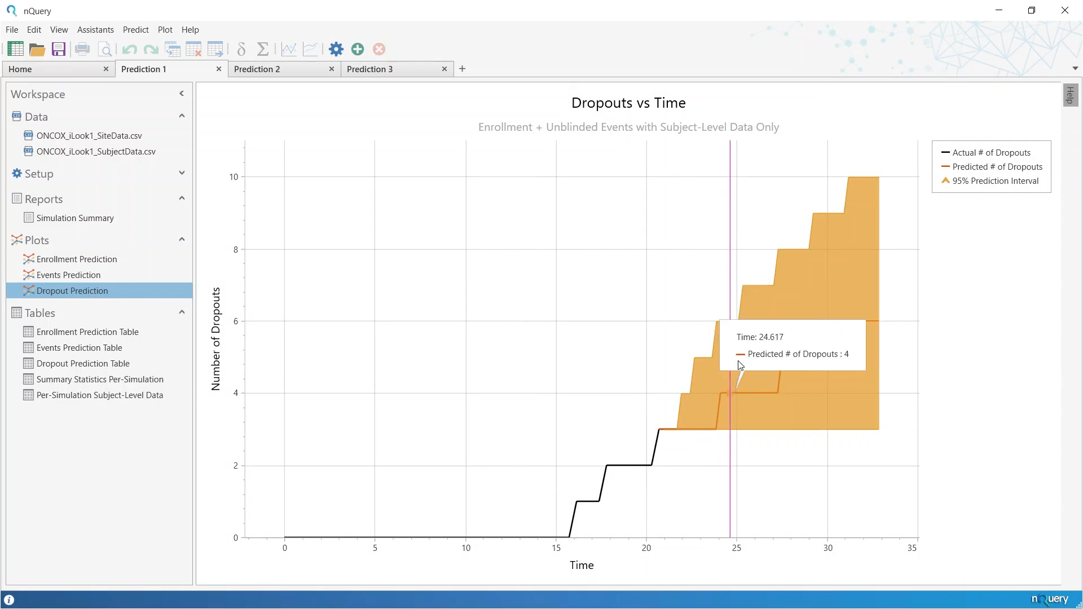
Task: Click the open folder toolbar icon
Action: click(37, 49)
